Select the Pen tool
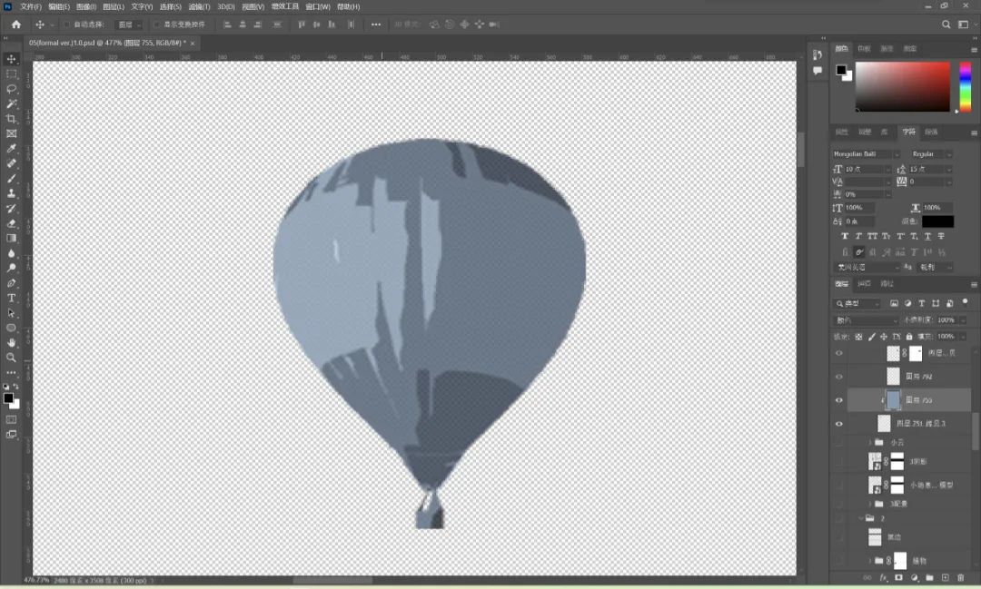The image size is (981, 589). pyautogui.click(x=11, y=283)
